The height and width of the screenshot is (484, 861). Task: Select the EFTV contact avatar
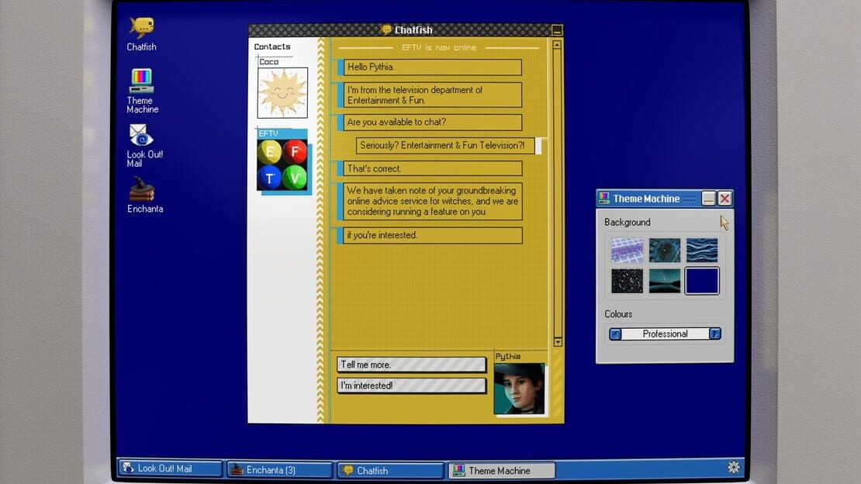click(282, 164)
